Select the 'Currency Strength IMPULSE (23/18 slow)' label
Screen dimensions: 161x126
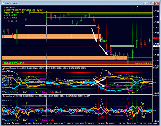point(24,10)
